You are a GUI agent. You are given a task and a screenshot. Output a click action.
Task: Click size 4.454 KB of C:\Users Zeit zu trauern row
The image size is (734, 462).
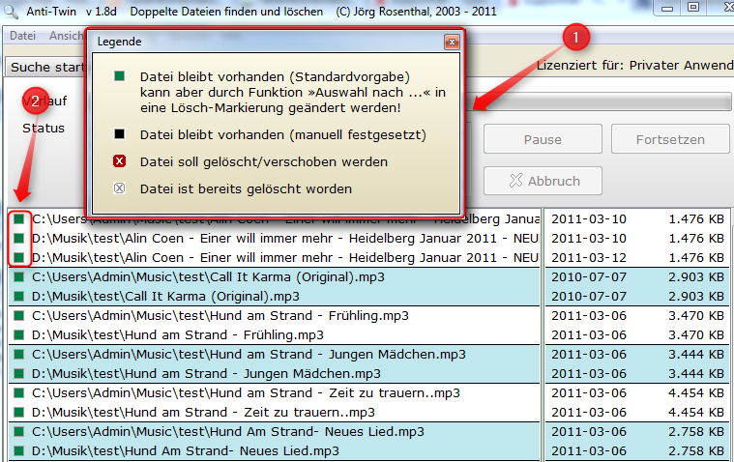click(696, 393)
